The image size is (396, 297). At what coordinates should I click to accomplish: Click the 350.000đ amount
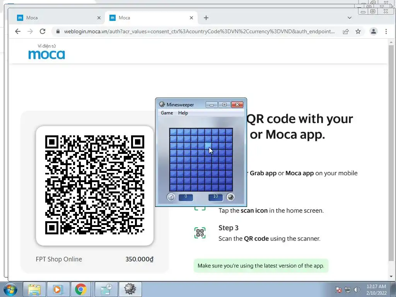click(139, 259)
